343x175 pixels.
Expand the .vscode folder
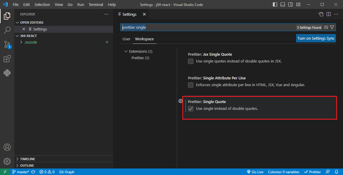coord(30,42)
